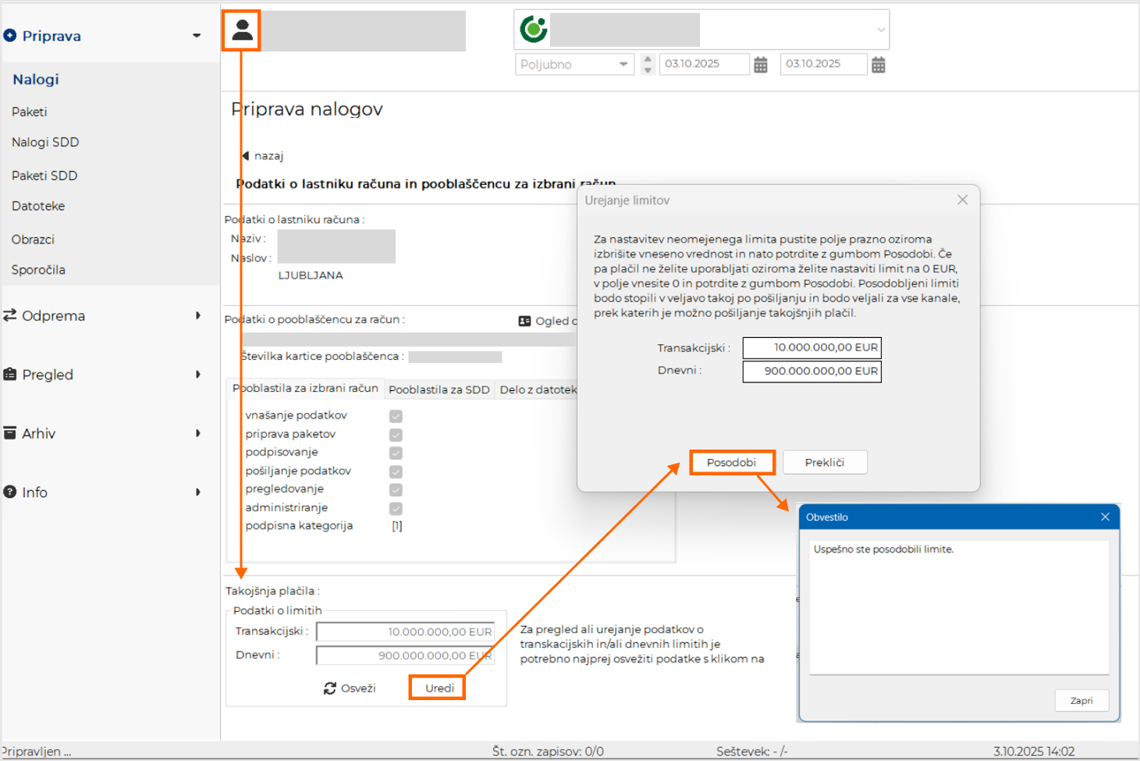Click the user profile icon
The image size is (1140, 761).
point(242,30)
